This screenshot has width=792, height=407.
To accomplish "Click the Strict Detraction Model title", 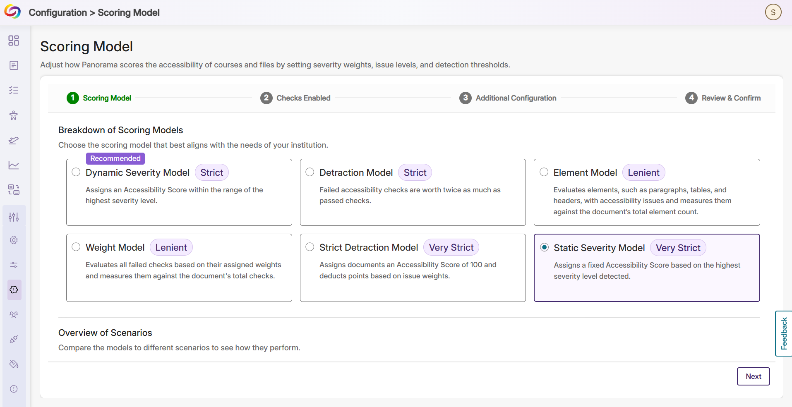I will [369, 247].
